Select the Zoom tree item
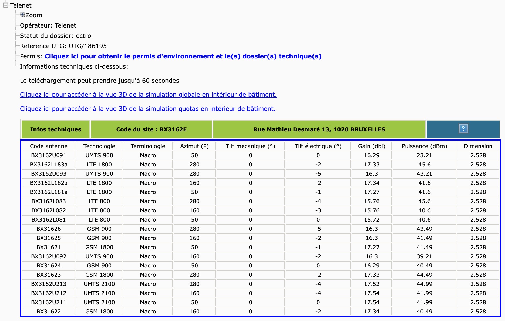505x321 pixels. 34,15
